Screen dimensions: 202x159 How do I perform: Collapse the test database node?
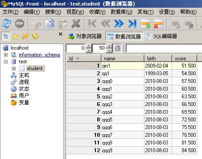6,62
